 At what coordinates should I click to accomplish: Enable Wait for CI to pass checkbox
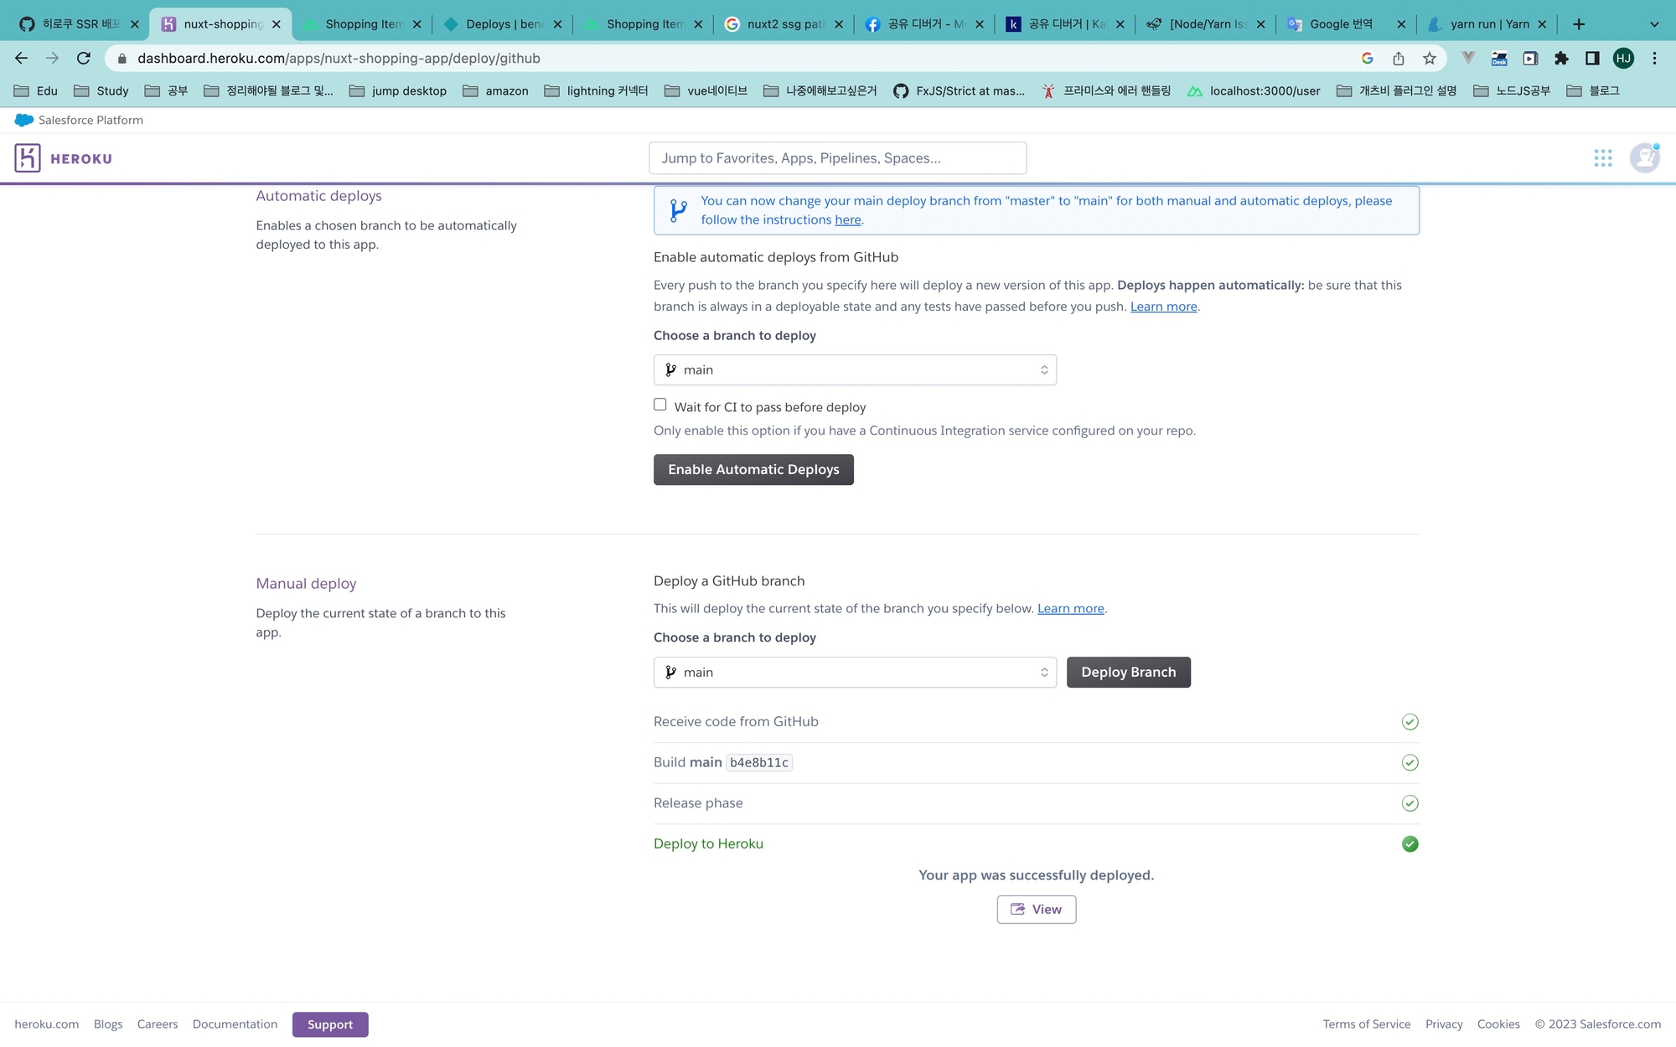point(660,405)
